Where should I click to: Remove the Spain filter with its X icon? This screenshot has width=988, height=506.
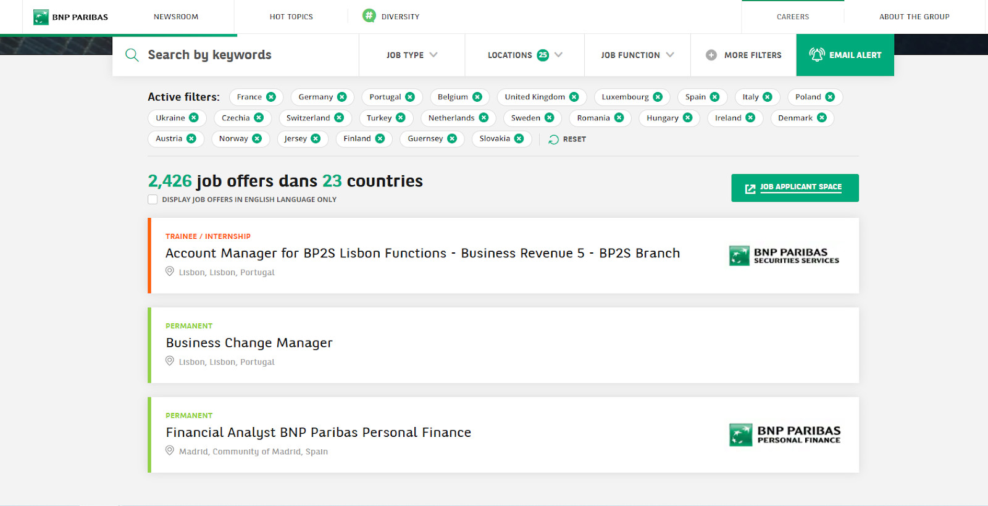[714, 97]
